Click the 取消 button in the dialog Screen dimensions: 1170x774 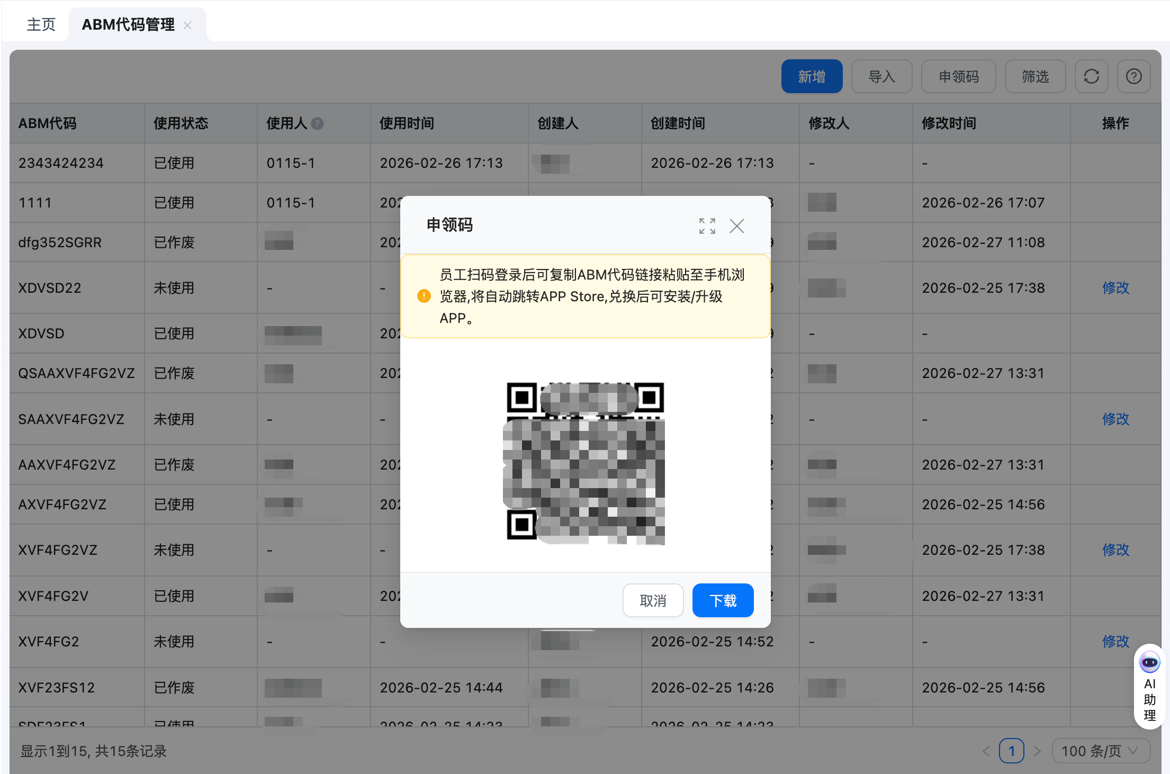point(653,600)
